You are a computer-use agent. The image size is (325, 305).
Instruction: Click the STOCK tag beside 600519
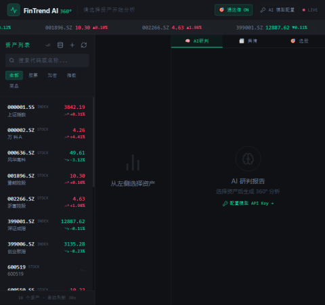[34, 266]
